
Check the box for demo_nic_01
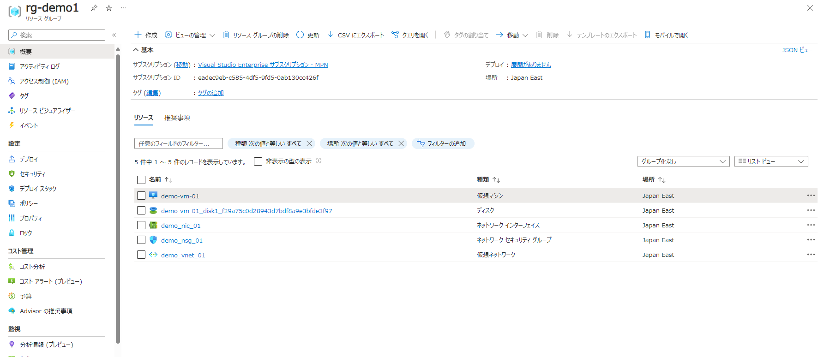tap(141, 225)
